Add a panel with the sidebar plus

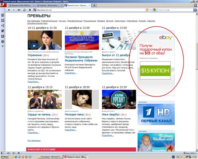(2, 46)
